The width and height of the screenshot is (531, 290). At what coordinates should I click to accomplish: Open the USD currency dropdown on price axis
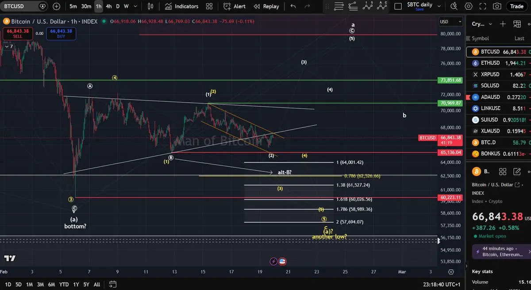click(450, 22)
